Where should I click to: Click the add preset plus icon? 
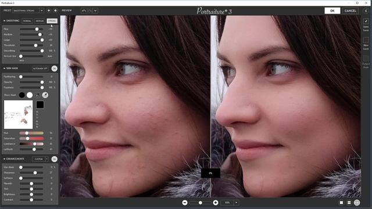(x=49, y=10)
